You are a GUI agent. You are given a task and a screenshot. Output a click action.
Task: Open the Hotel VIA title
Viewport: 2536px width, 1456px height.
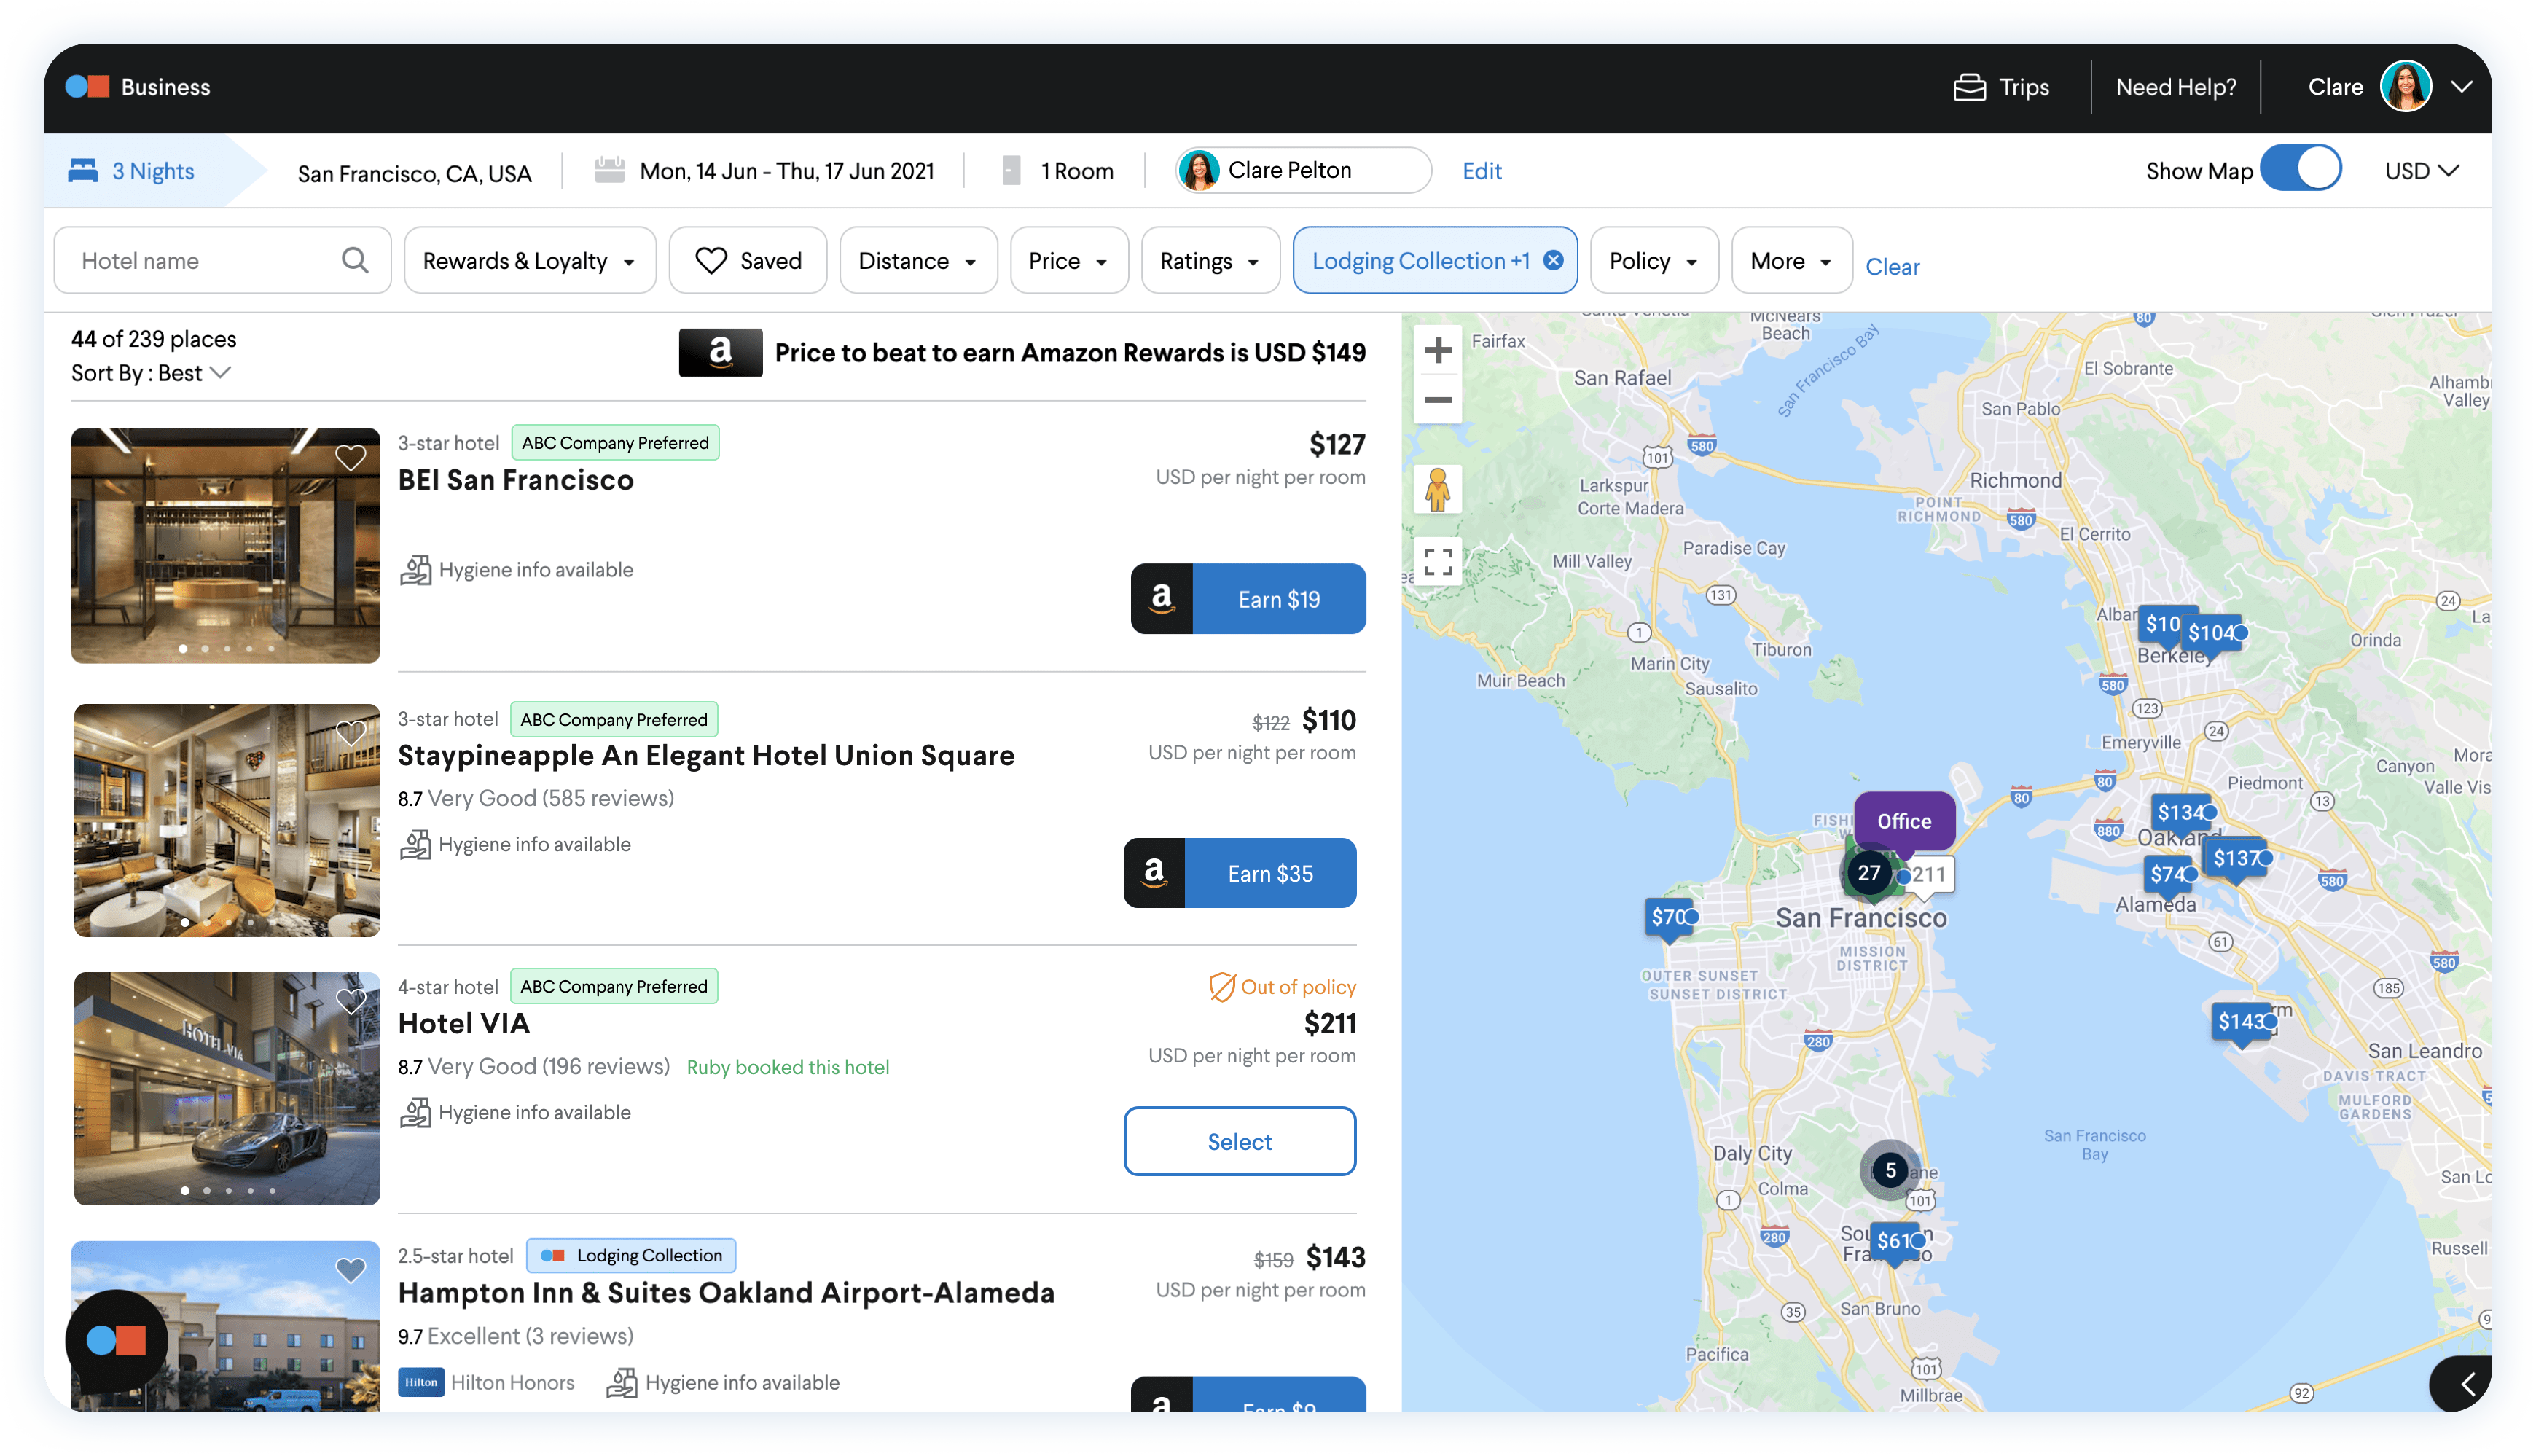pyautogui.click(x=464, y=1024)
